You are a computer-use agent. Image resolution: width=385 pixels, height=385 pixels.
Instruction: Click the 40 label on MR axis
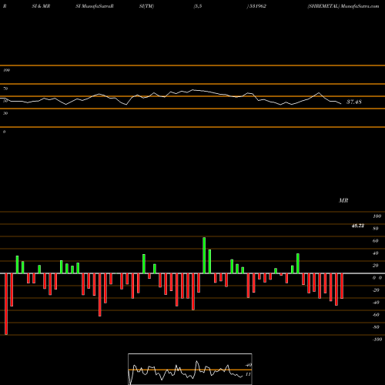point(376,253)
